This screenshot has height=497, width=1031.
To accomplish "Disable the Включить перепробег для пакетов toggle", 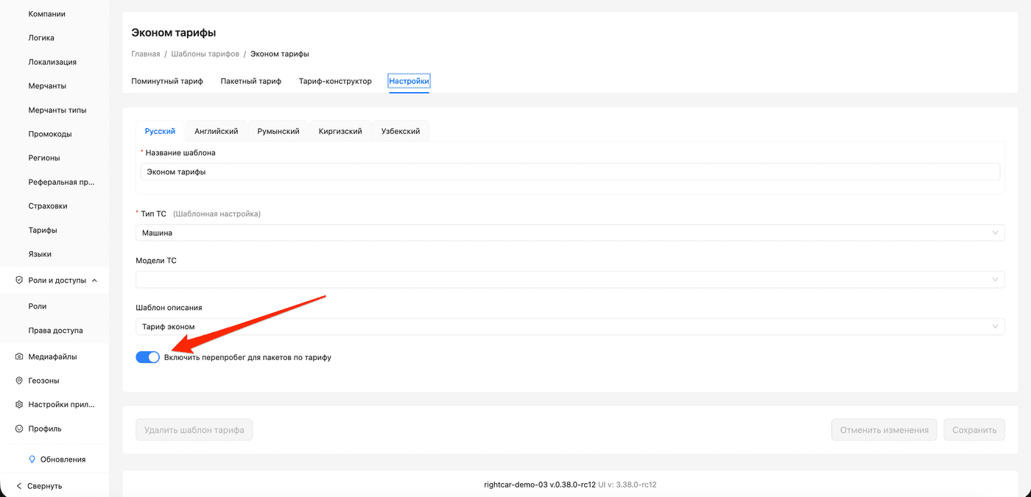I will (147, 357).
